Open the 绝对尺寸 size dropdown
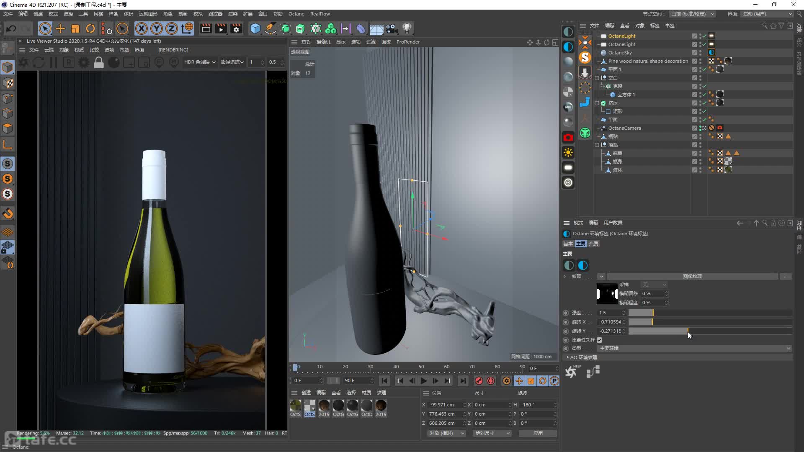The width and height of the screenshot is (804, 452). coord(492,433)
